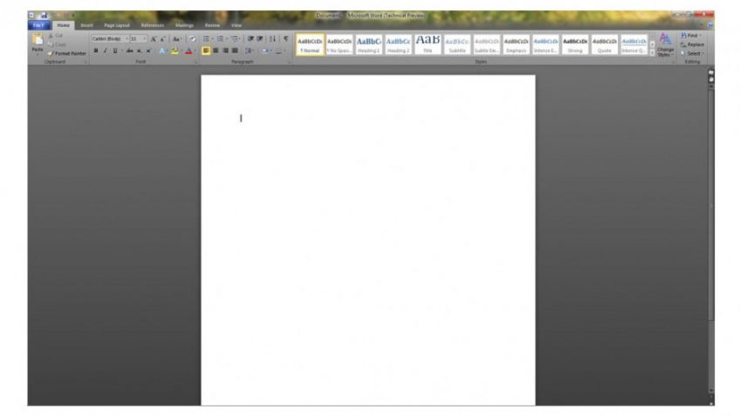
Task: Open the Line Spacing dropdown
Action: tap(250, 51)
